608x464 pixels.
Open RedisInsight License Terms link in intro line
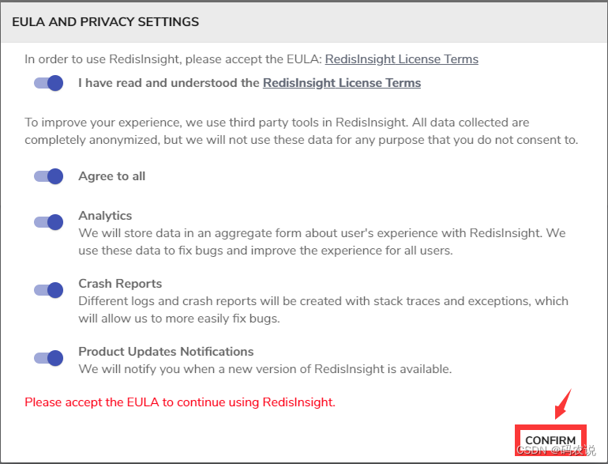[401, 59]
